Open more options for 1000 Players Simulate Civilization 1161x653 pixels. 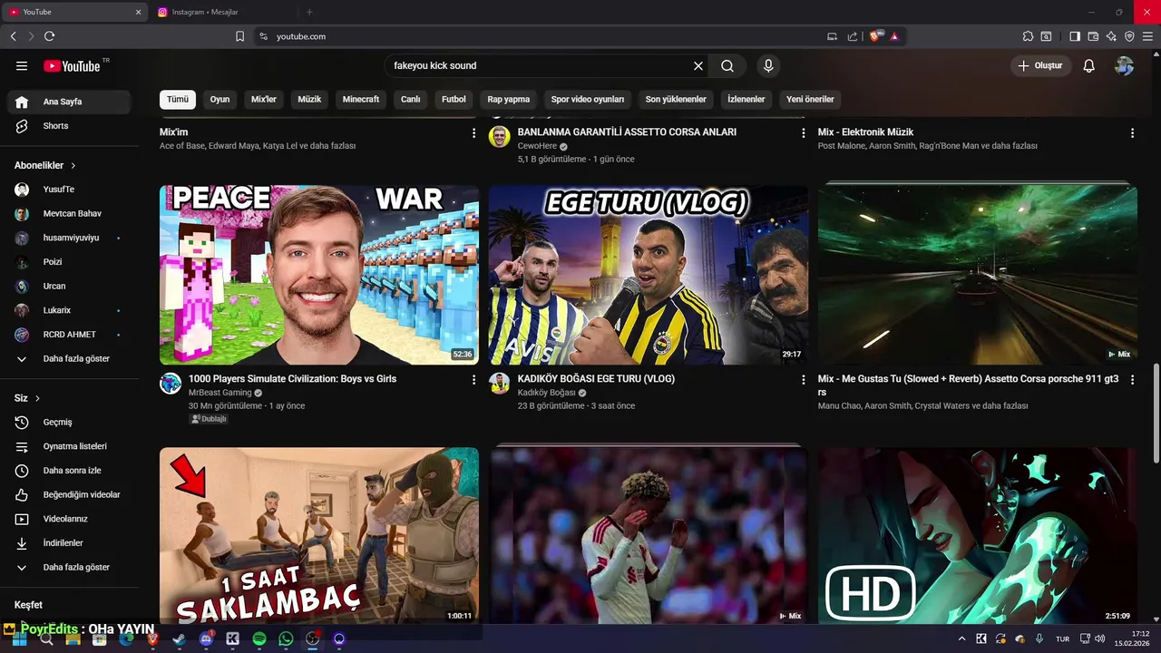pos(473,380)
